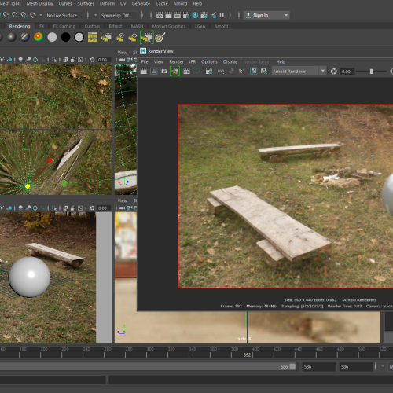Open the Sign In dropdown arrow
This screenshot has height=393, width=393.
[x=286, y=15]
